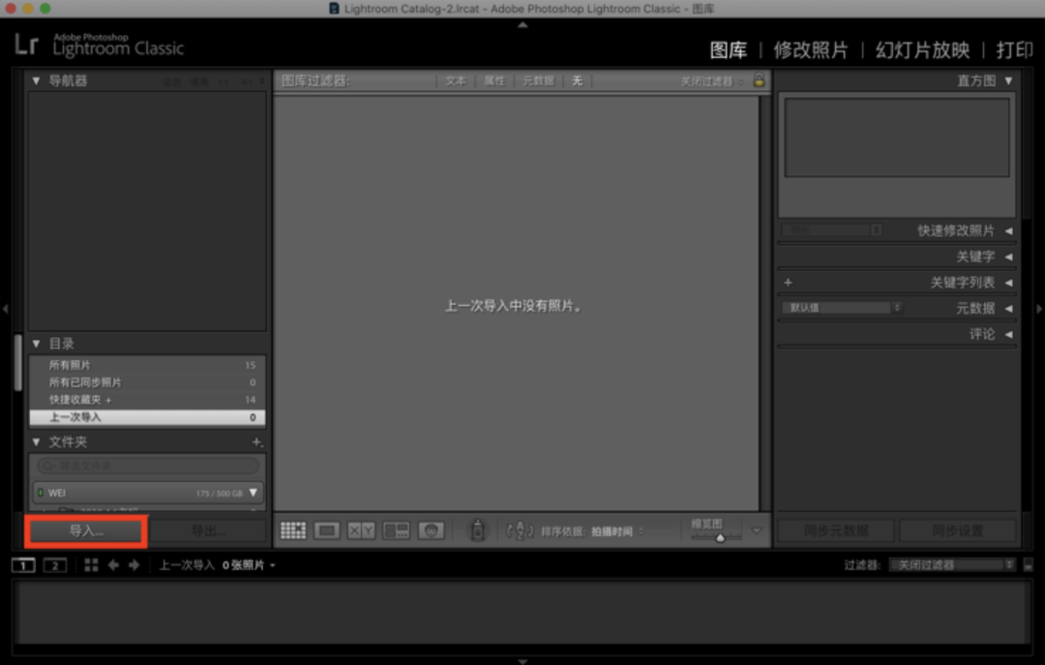Open Survey view icon in the toolbar
Image resolution: width=1045 pixels, height=665 pixels.
pos(396,530)
